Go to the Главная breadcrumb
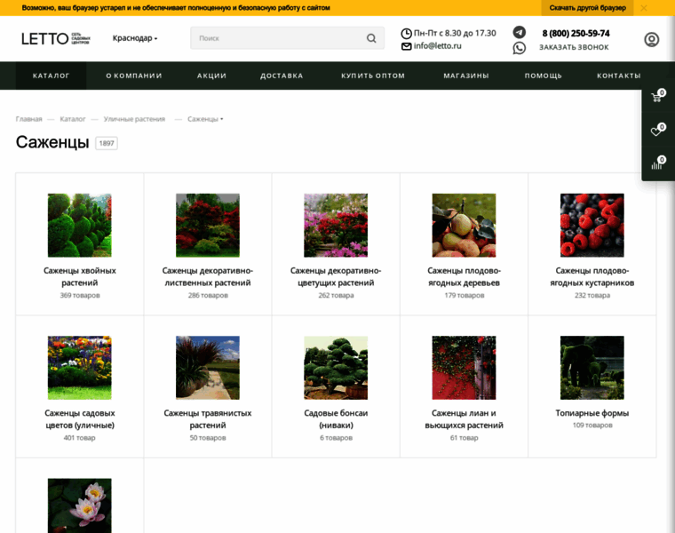675x533 pixels. coord(28,119)
